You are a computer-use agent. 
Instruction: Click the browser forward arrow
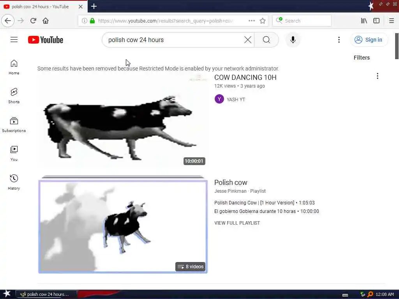coord(21,21)
